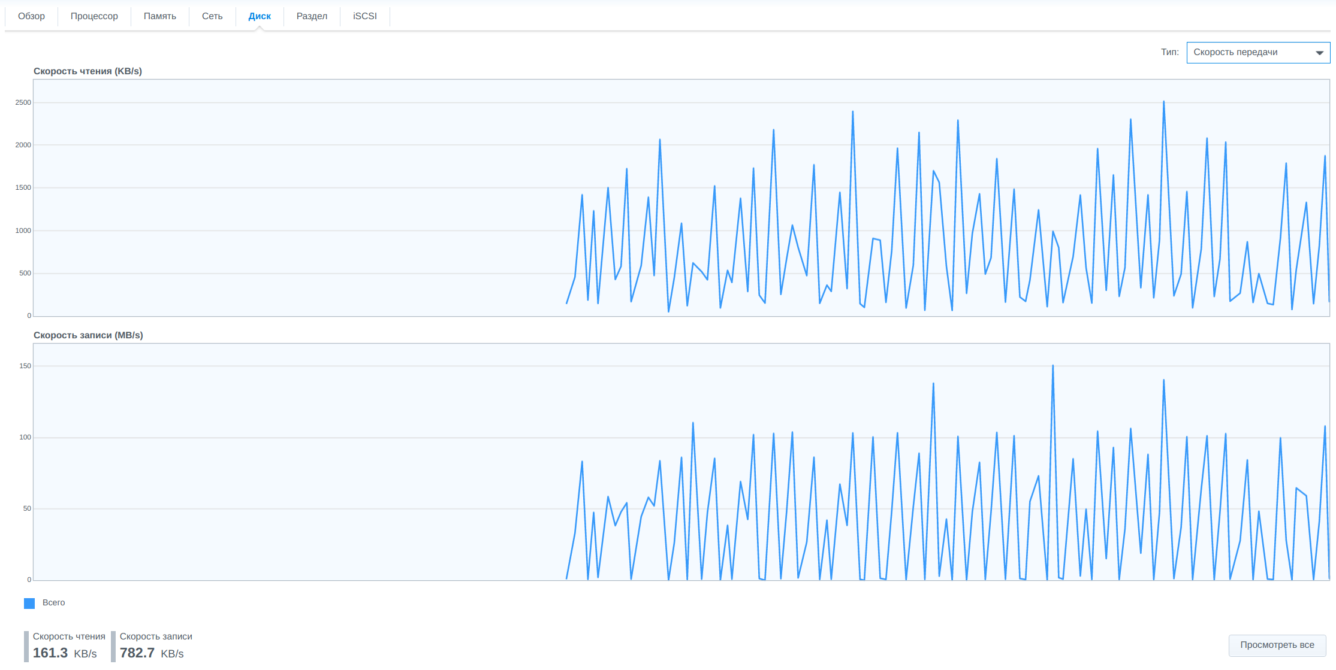Screen dimensions: 1336x670
Task: Switch to the Обзор tab
Action: pyautogui.click(x=31, y=16)
